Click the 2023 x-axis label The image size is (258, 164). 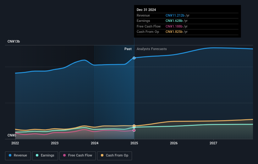(x=55, y=143)
